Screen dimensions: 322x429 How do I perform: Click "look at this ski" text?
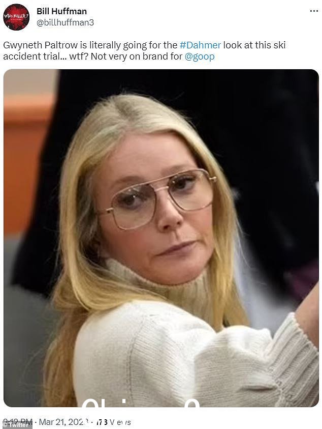[254, 45]
